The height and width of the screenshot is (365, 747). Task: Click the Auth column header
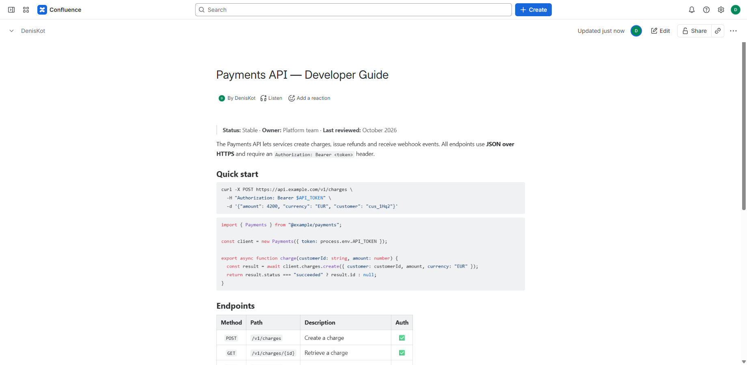click(x=402, y=323)
